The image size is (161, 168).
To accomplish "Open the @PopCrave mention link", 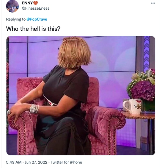I will pyautogui.click(x=37, y=19).
